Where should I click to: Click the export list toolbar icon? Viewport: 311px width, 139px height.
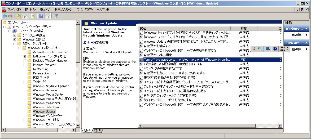tap(33, 16)
